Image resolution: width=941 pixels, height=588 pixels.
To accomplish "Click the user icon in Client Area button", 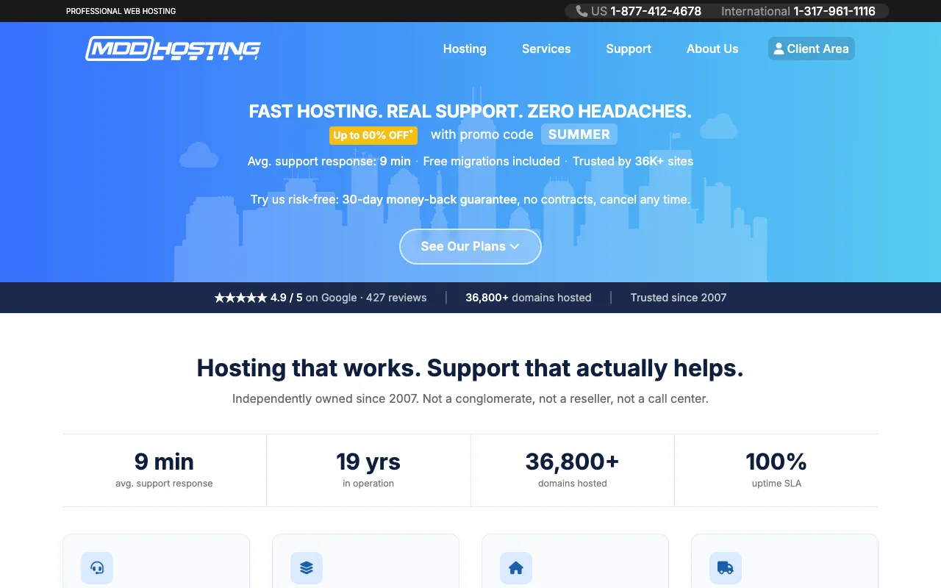I will pyautogui.click(x=779, y=49).
